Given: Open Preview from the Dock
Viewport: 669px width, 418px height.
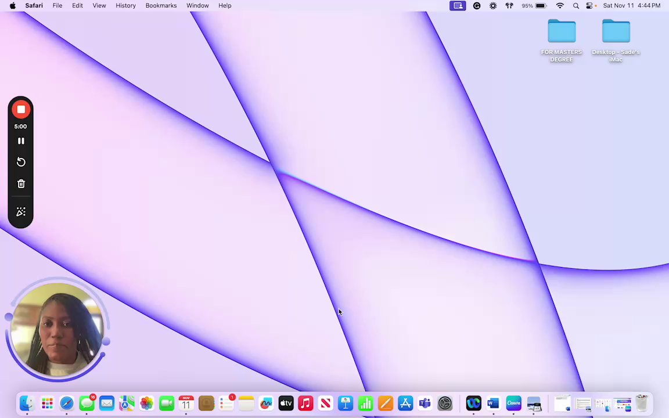Looking at the screenshot, I should 533,403.
